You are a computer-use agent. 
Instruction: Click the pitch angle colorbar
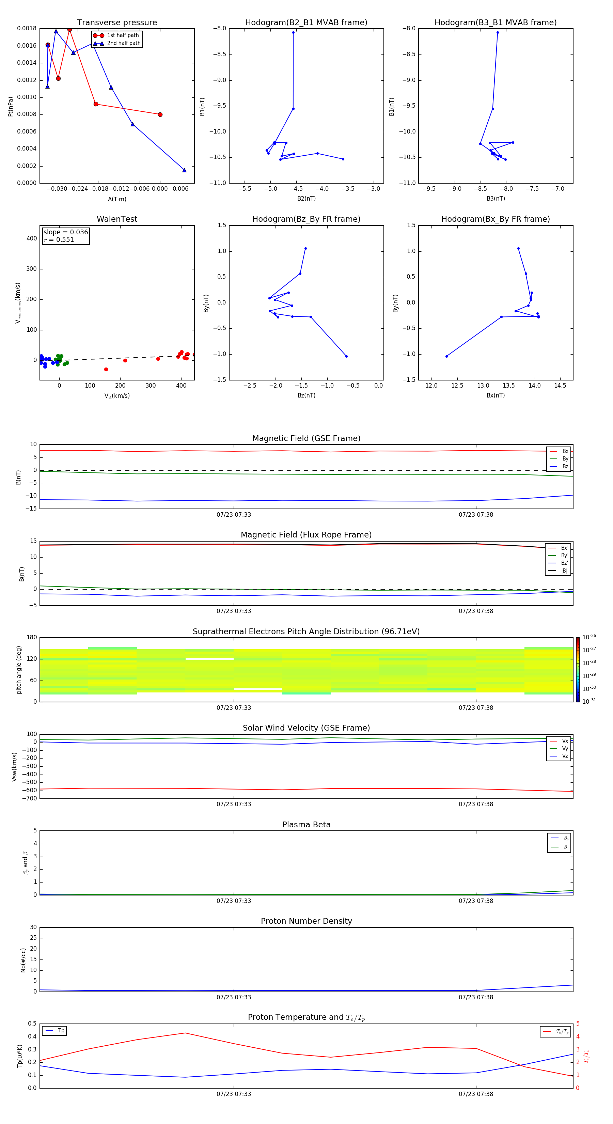pos(578,670)
